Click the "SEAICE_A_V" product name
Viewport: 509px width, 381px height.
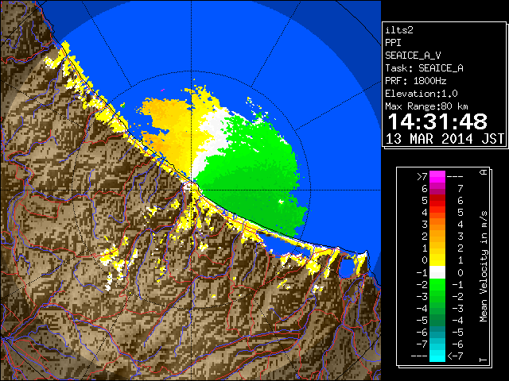[x=413, y=56]
